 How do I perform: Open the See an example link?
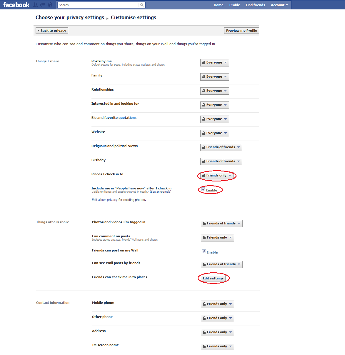(161, 192)
